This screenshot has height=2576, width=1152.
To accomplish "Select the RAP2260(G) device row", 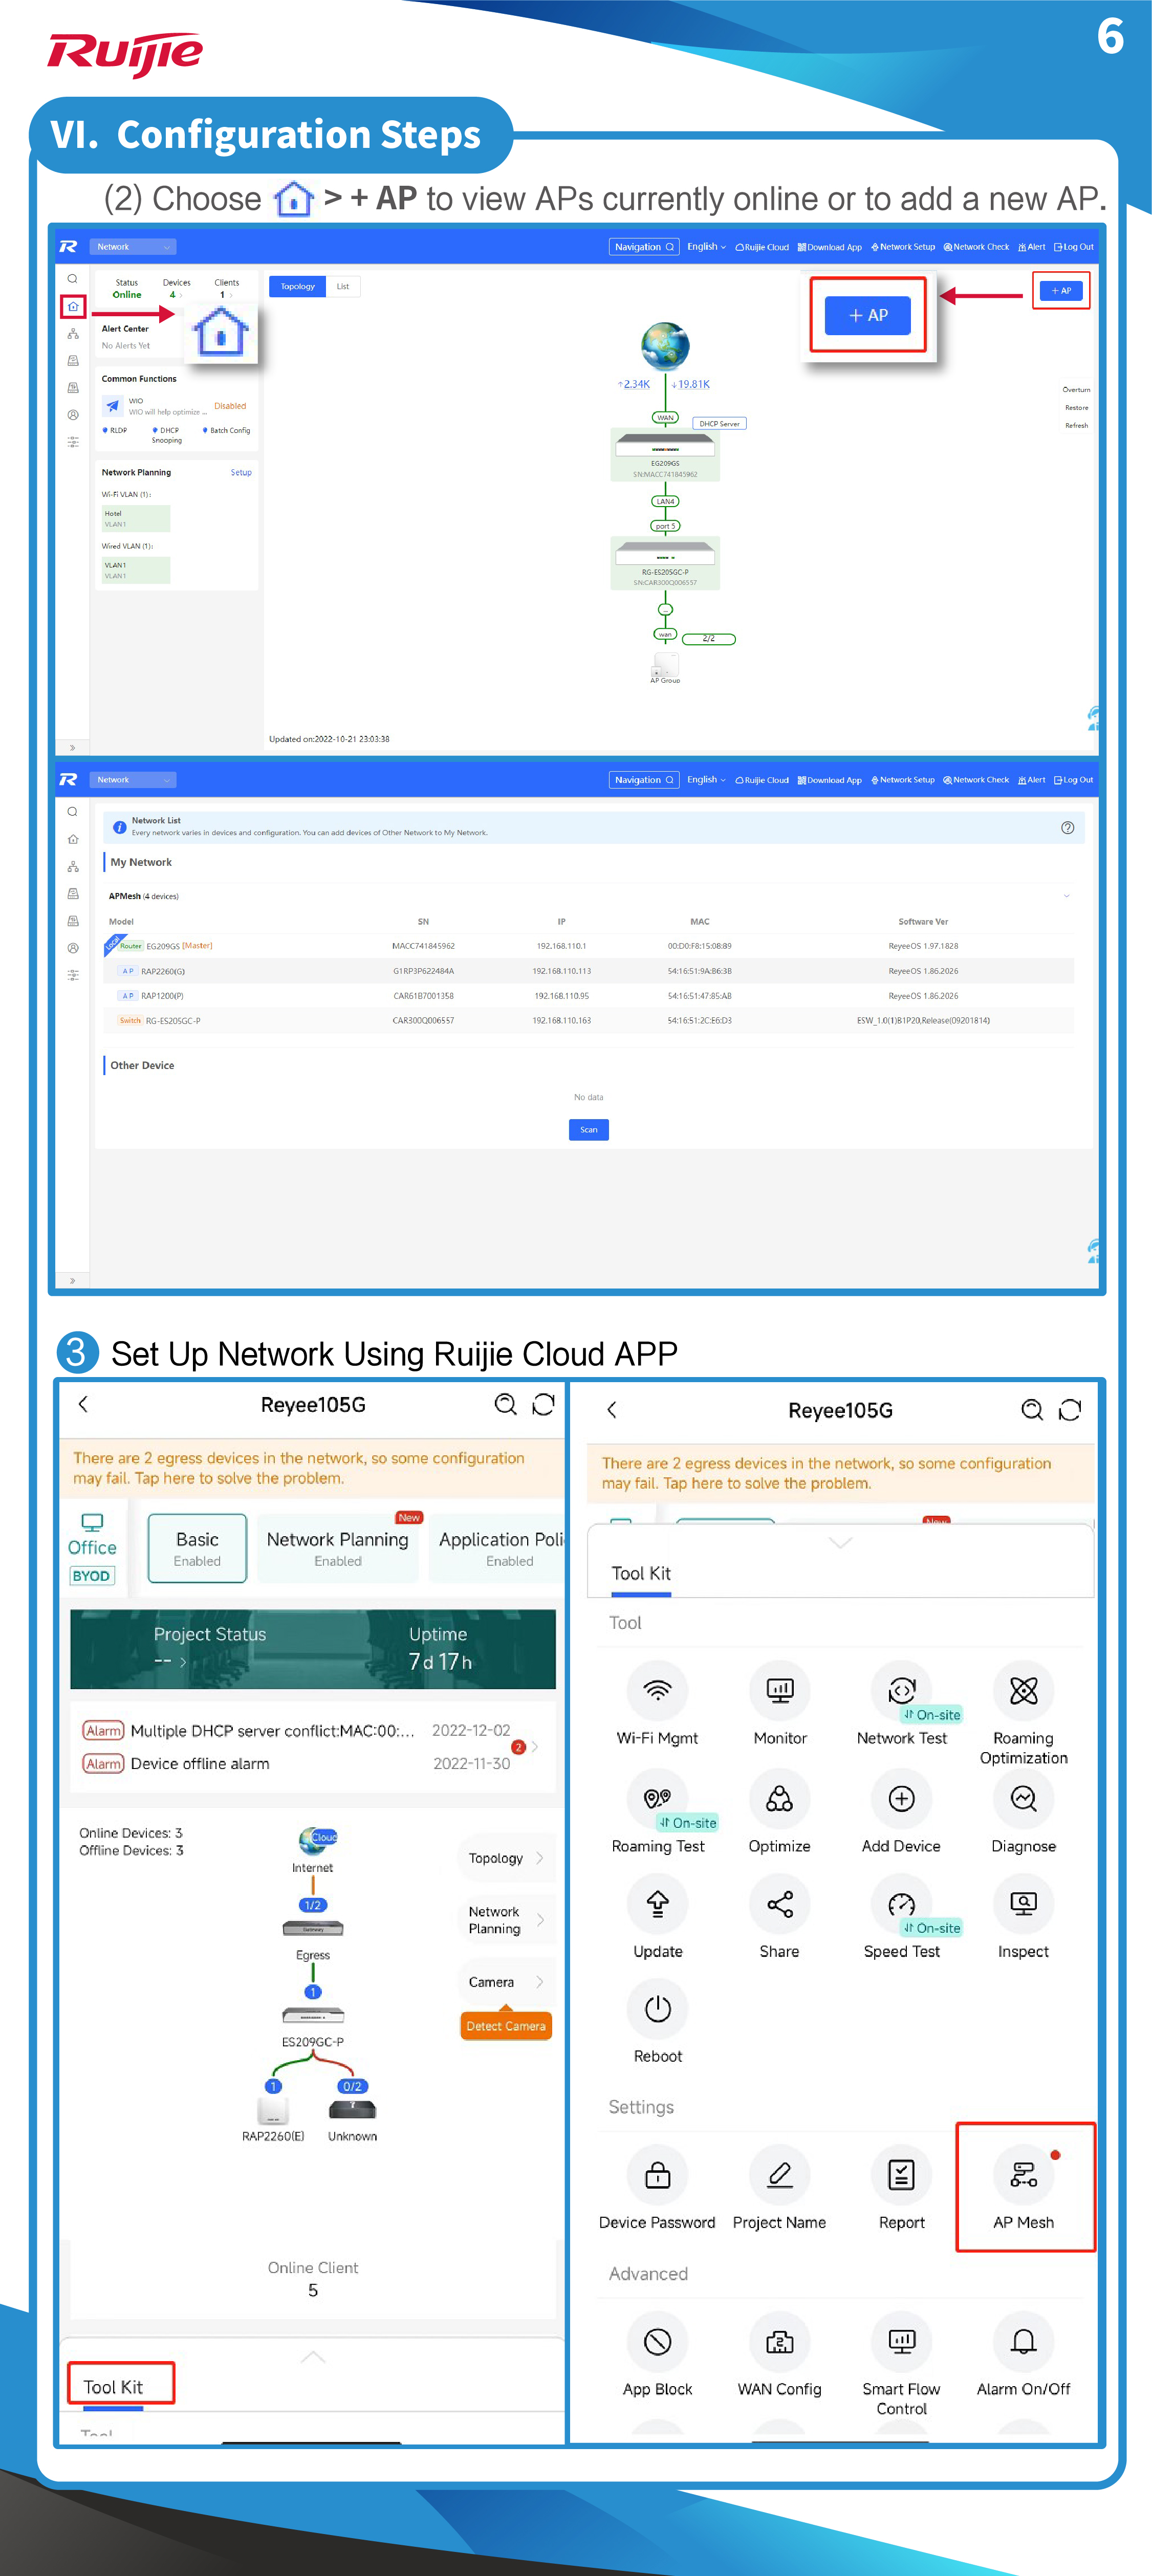I will (x=589, y=971).
